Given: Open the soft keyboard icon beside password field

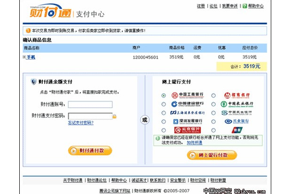Looking at the screenshot, I should 114,116.
